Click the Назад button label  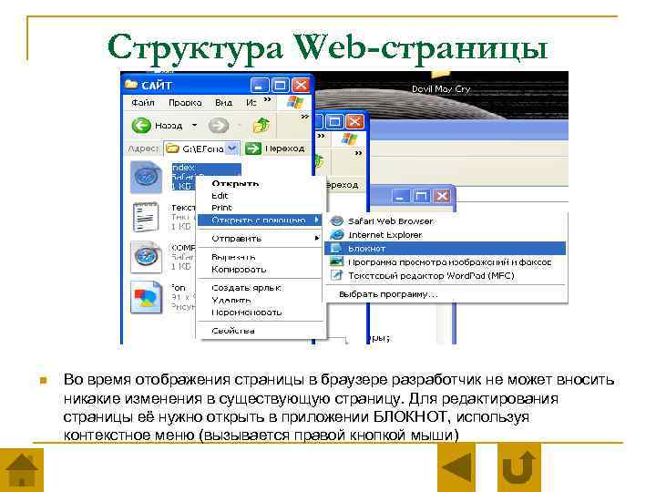click(x=169, y=126)
